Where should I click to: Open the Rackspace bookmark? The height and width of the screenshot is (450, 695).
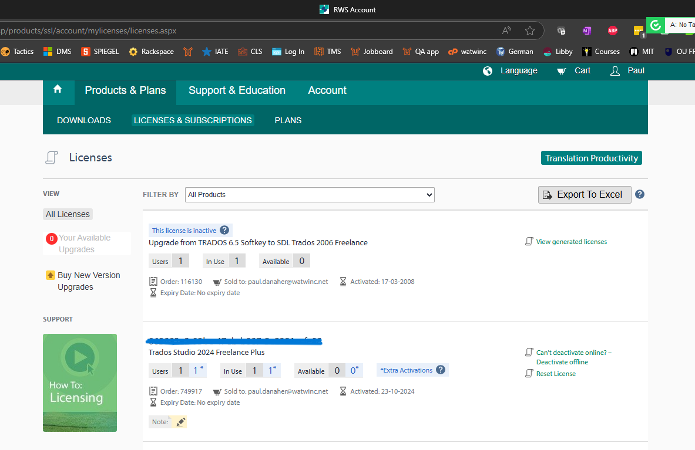pyautogui.click(x=151, y=52)
